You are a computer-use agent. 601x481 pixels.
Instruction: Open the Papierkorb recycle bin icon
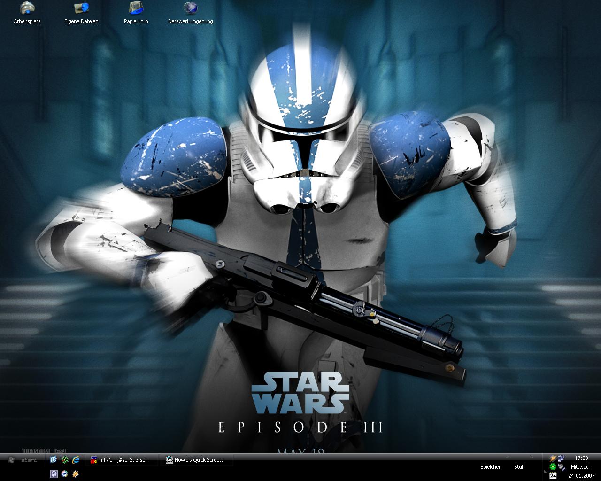pyautogui.click(x=136, y=13)
